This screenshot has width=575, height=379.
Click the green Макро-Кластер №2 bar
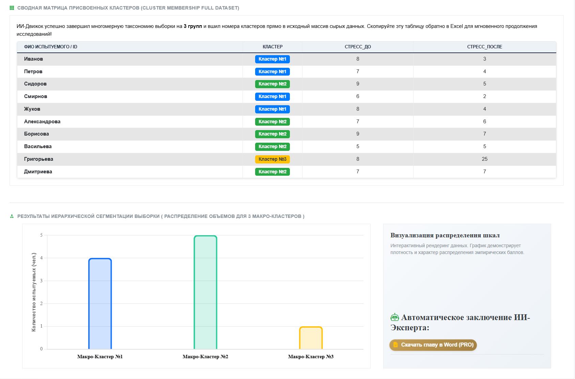point(205,292)
